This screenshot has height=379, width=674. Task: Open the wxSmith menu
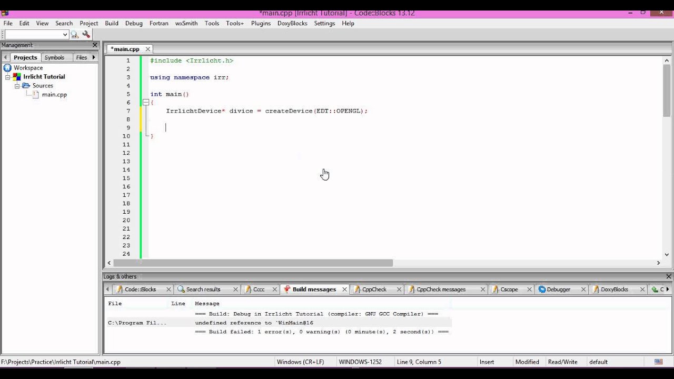click(x=186, y=23)
